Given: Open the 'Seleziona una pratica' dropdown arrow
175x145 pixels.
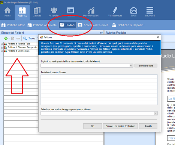Looking at the screenshot, I should click(x=156, y=114).
